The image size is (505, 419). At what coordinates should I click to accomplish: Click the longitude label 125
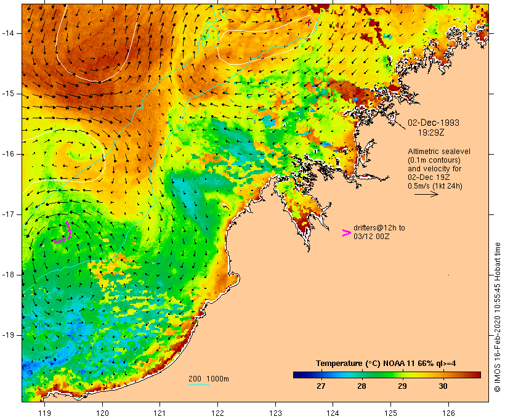point(391,413)
